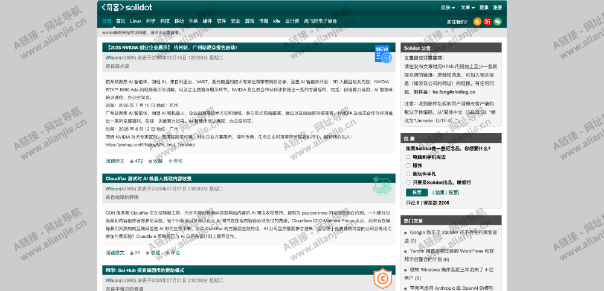604x291 pixels.
Task: Select poll option 只要是Solidot出品，啥都行
Action: coord(408,182)
